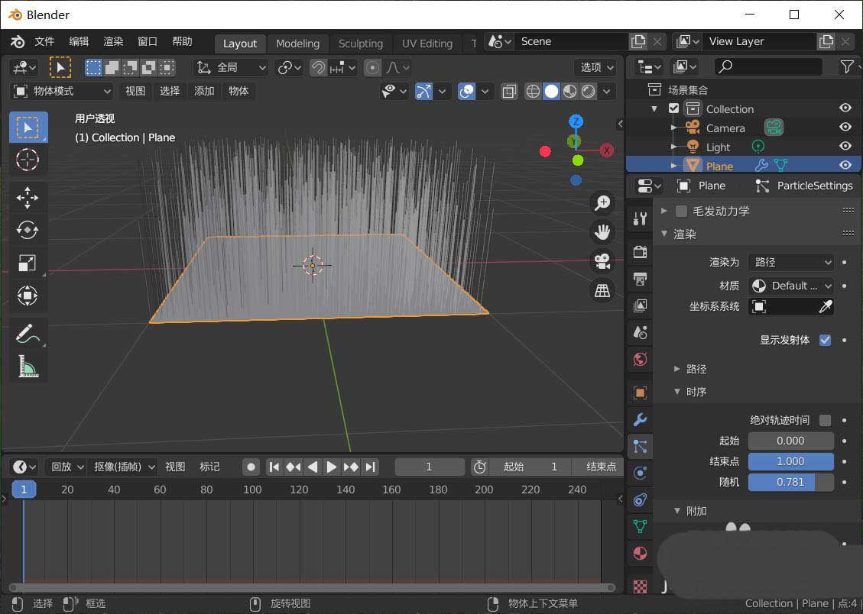Toggle camera view in viewport
This screenshot has width=863, height=614.
[x=603, y=261]
